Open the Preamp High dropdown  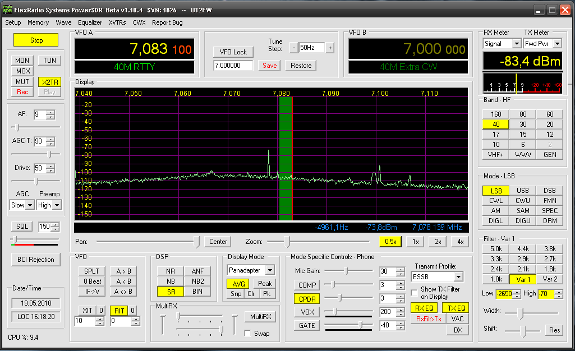pyautogui.click(x=57, y=205)
